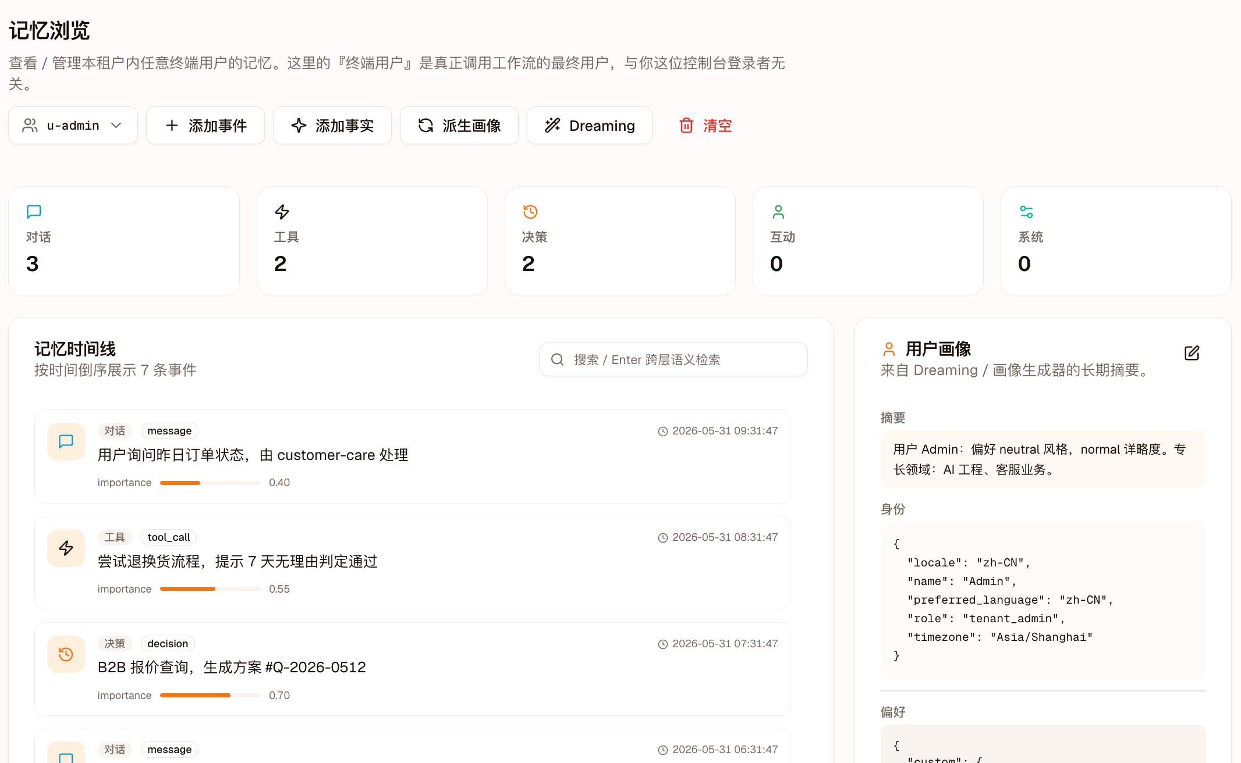
Task: Click the trash icon on 清空
Action: 686,126
